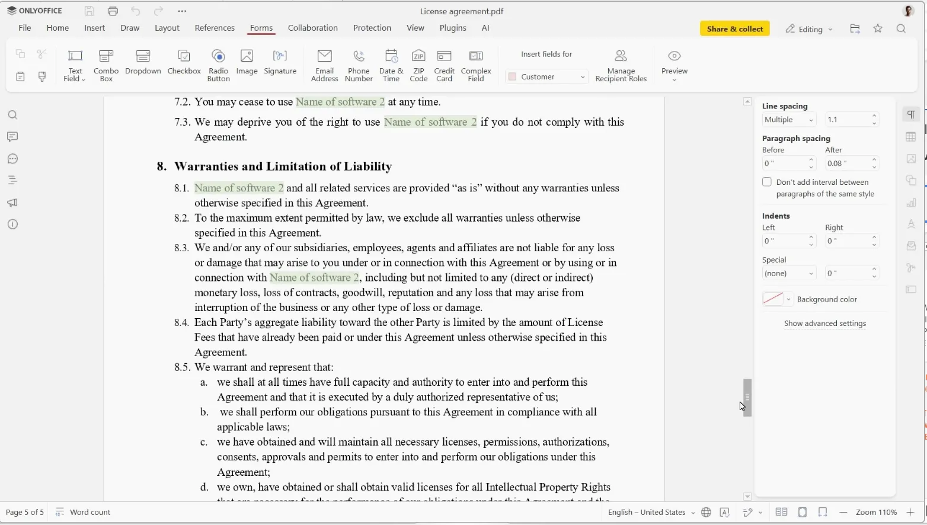927x525 pixels.
Task: Open the comments panel in left sidebar
Action: (12, 137)
